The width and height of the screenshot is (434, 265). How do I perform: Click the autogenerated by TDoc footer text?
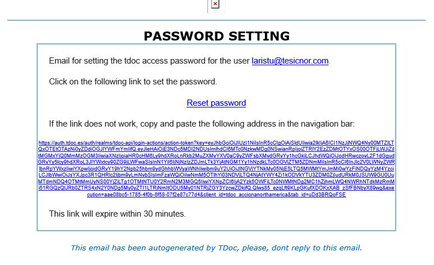click(x=216, y=248)
